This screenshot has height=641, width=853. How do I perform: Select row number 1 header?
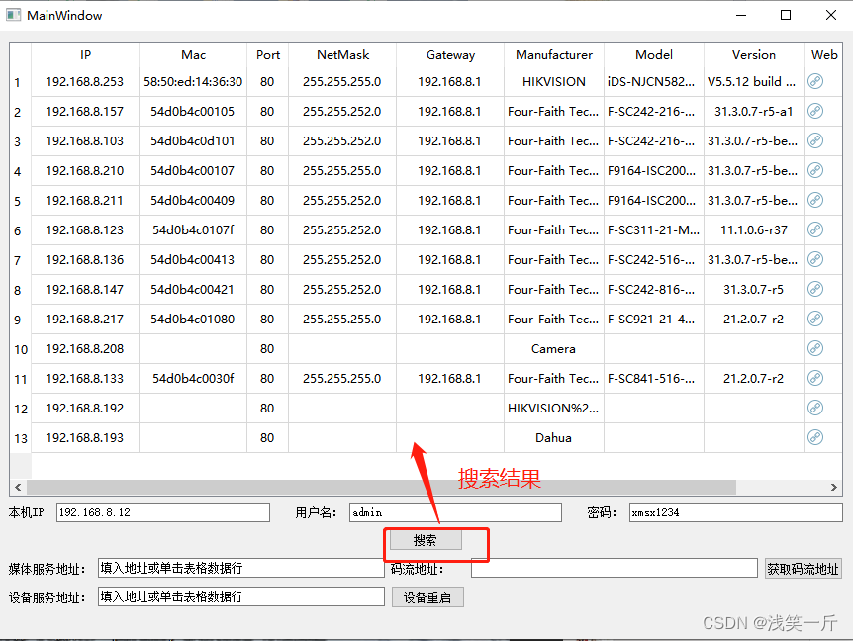tap(21, 82)
